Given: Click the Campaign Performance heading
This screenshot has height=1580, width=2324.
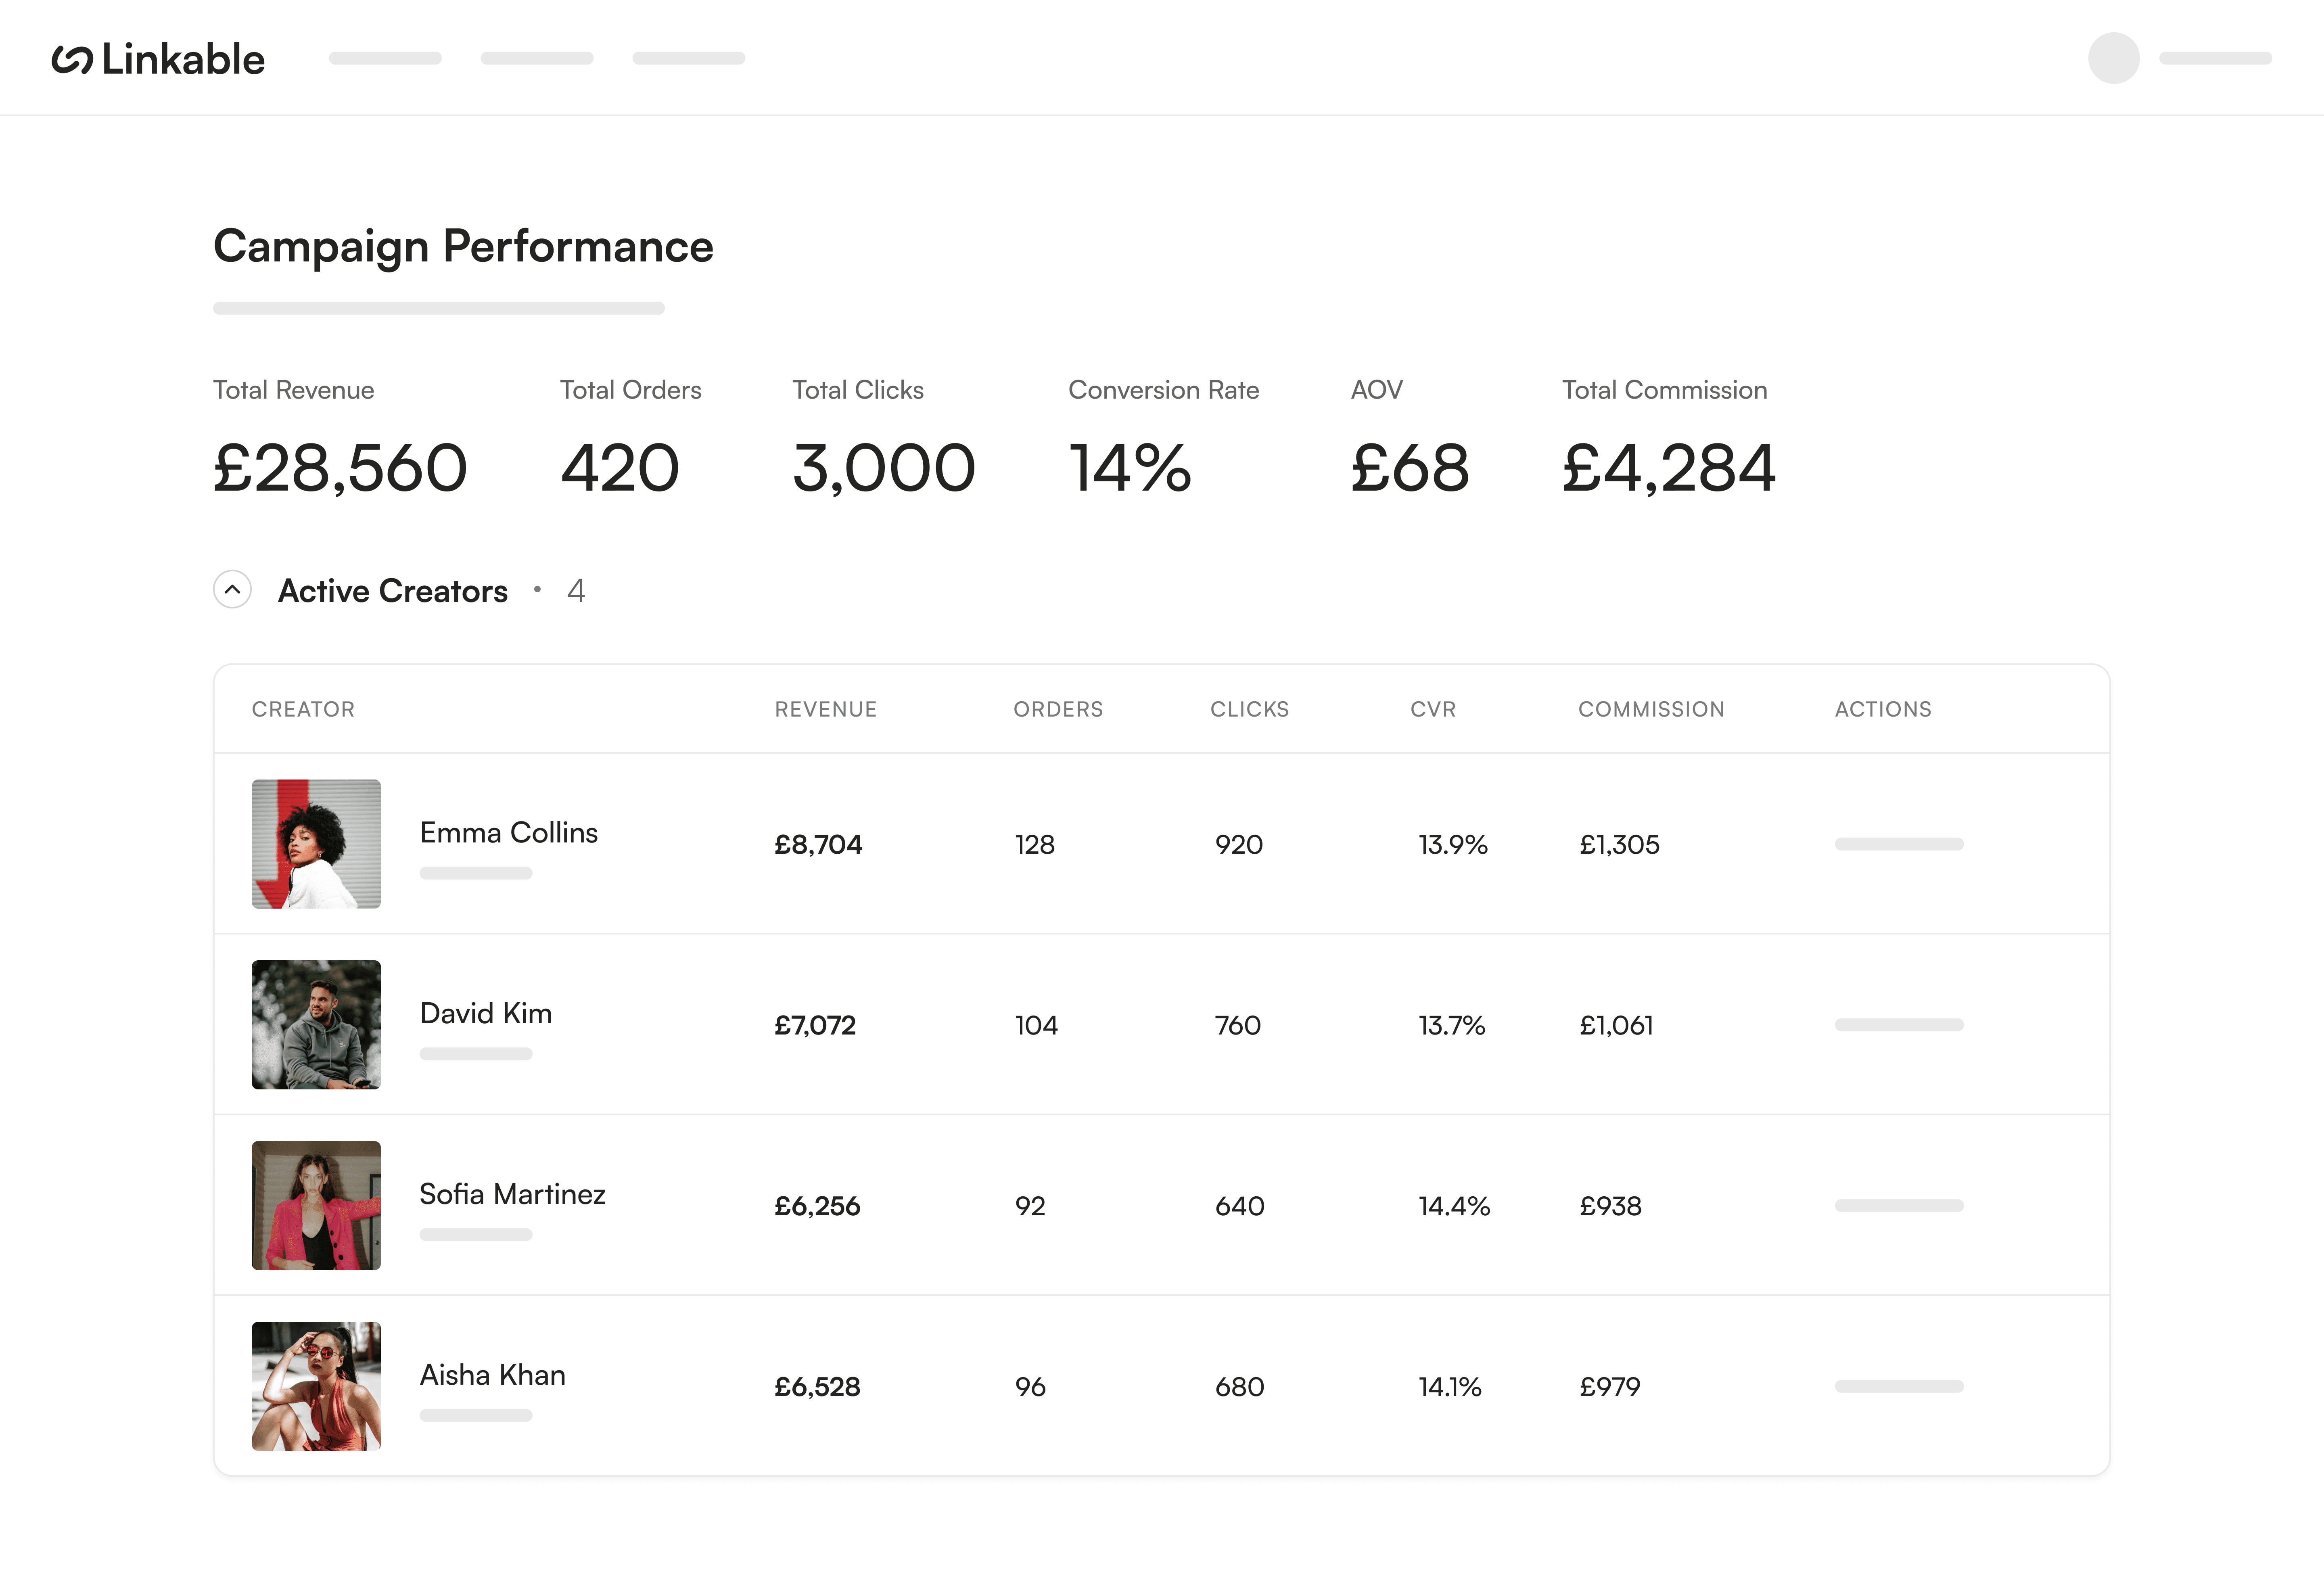Looking at the screenshot, I should [x=463, y=246].
